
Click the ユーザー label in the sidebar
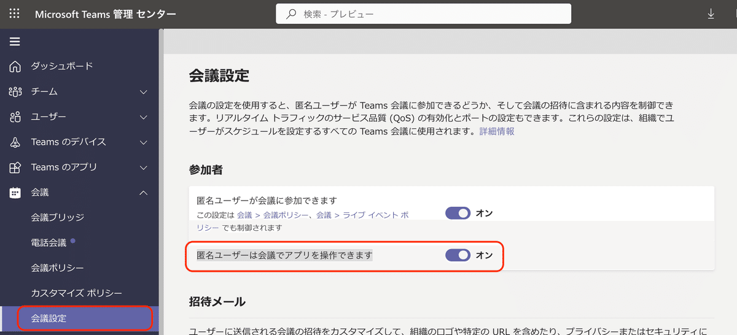click(49, 117)
